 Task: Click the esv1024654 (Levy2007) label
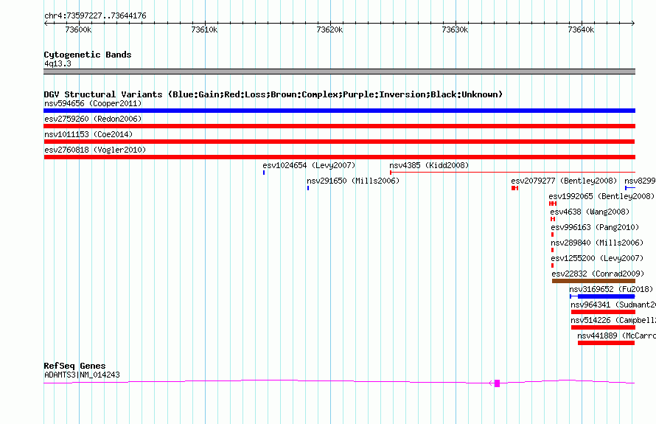[309, 165]
